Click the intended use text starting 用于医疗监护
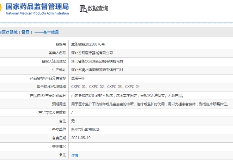Screen dimensions: 233x166 point(150,104)
